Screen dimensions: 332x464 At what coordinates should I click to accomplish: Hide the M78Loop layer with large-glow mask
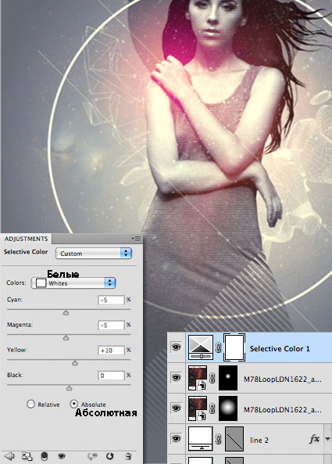177,408
